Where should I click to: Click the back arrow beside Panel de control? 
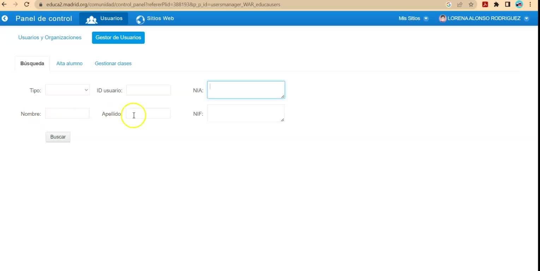click(5, 18)
